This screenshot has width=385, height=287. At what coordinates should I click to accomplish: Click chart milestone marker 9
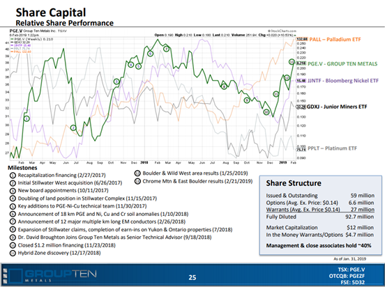pos(247,100)
